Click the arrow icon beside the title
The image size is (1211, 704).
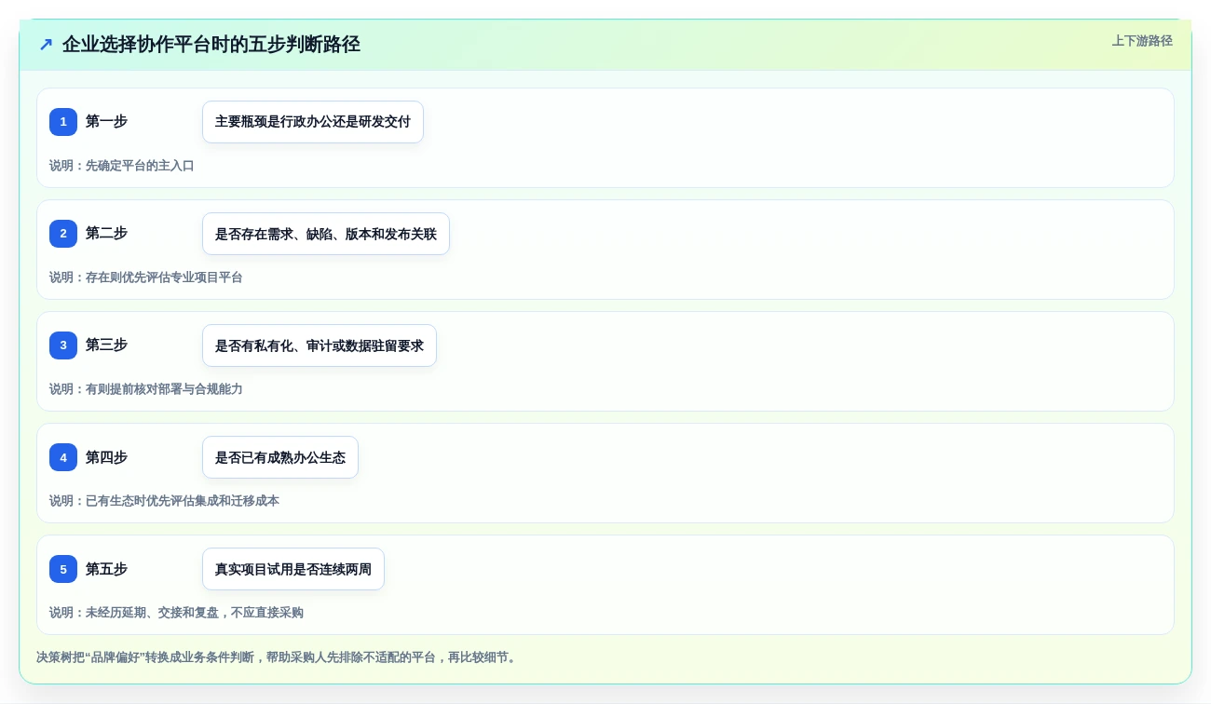coord(46,44)
